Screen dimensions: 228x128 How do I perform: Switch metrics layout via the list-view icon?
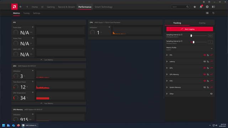(207, 13)
